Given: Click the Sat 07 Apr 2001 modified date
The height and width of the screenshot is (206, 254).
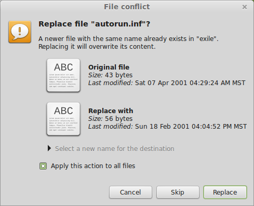Looking at the screenshot, I should click(x=190, y=83).
